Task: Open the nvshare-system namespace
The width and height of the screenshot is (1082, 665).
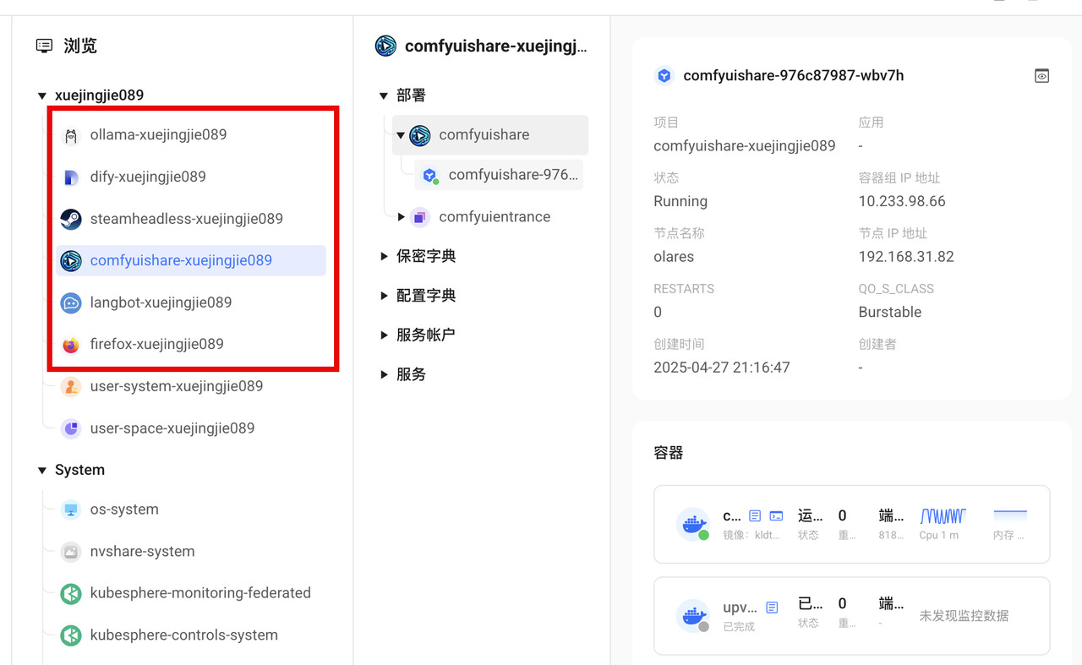Action: 142,552
